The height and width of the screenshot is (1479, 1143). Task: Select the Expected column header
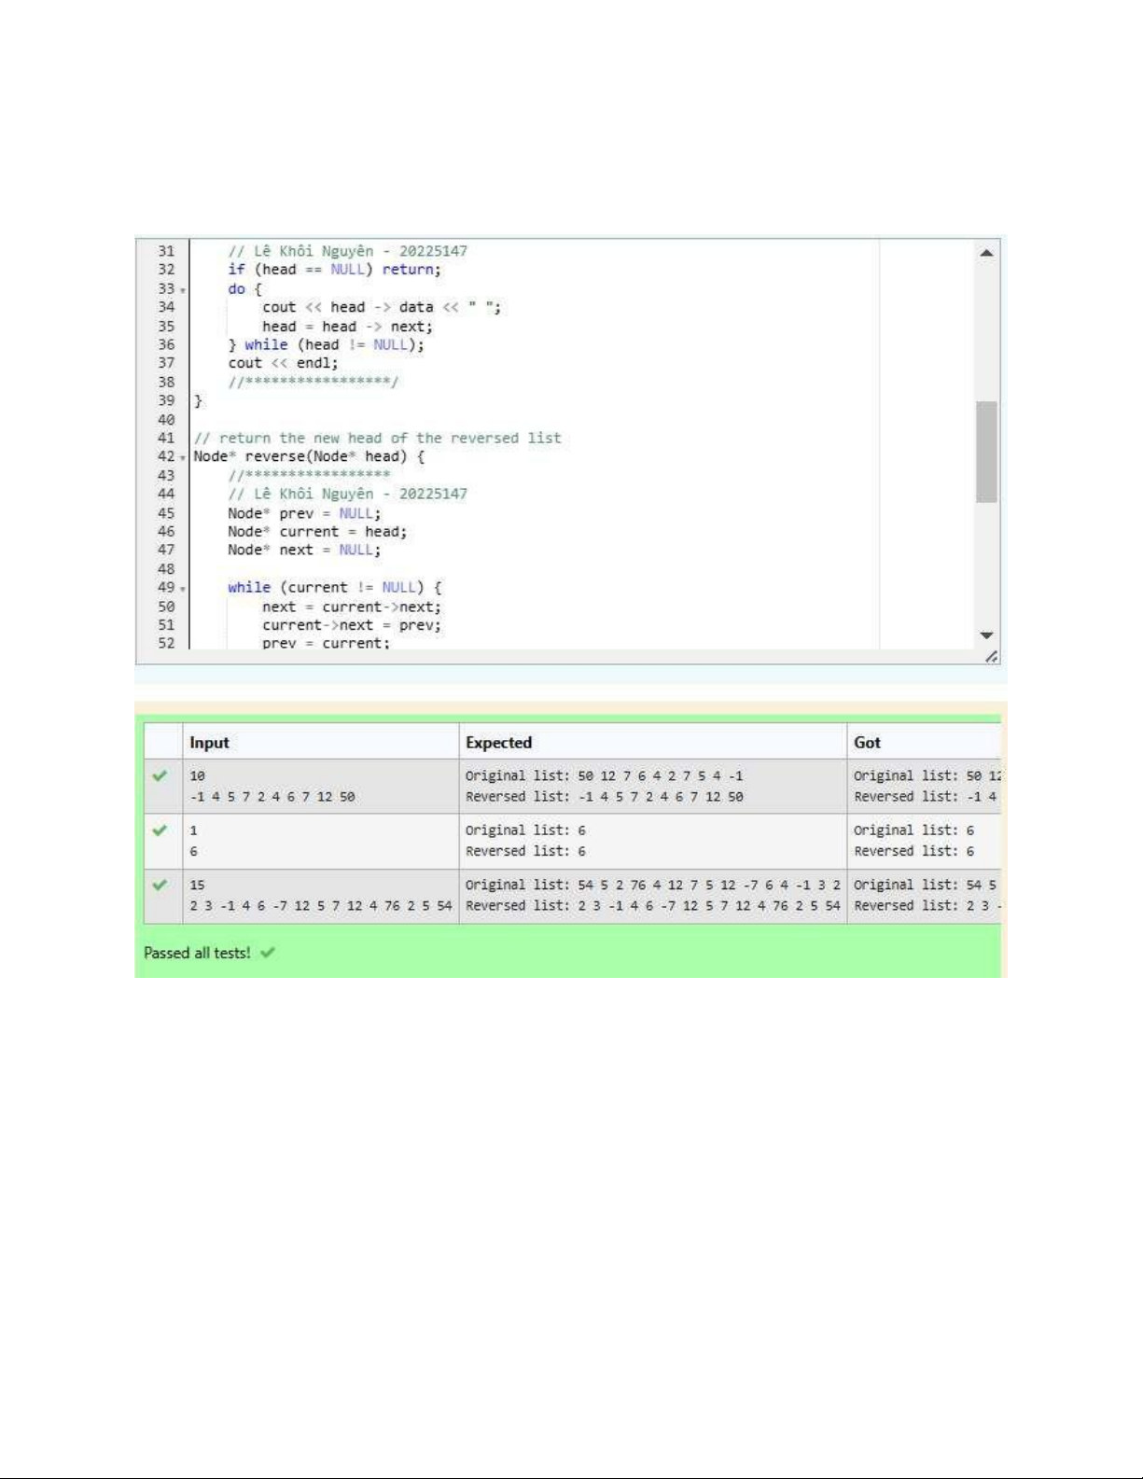[498, 743]
